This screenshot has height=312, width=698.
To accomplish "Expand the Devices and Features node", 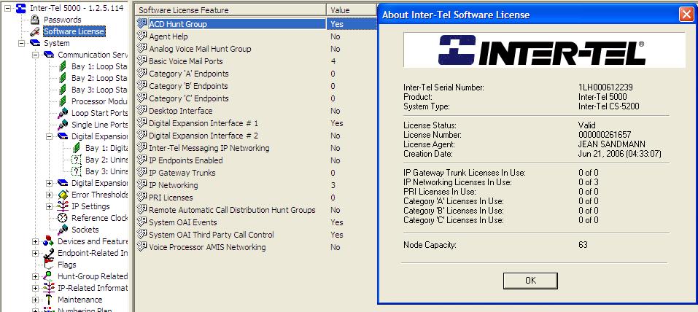I will (x=35, y=242).
